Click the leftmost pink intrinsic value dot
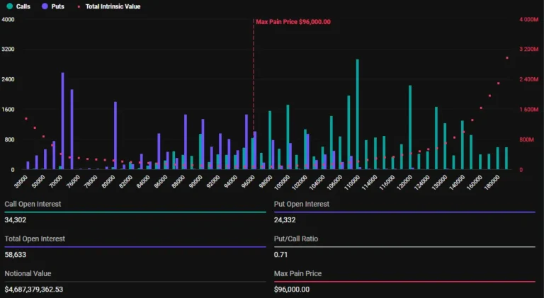544x298 pixels. click(26, 119)
